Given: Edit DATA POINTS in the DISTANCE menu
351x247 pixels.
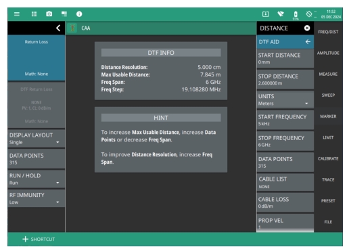Looking at the screenshot, I should [x=285, y=162].
